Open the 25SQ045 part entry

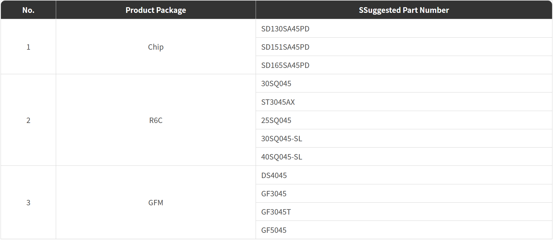(x=276, y=120)
